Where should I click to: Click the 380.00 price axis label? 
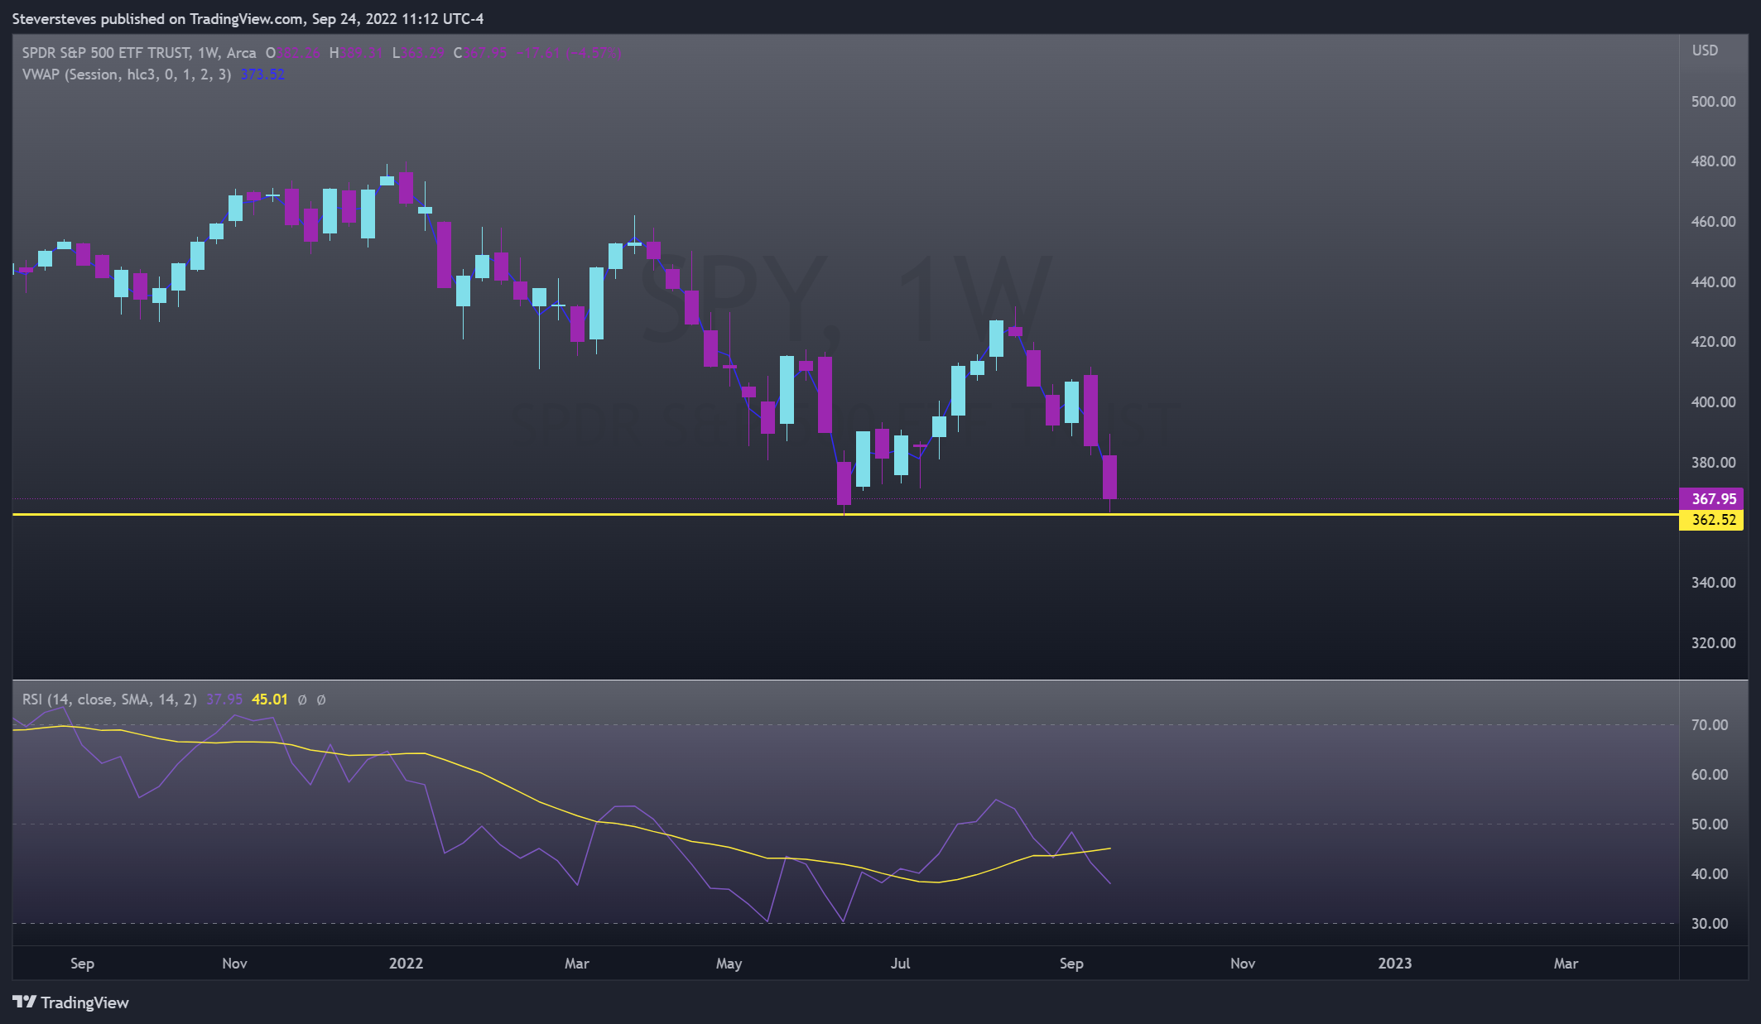[1713, 463]
